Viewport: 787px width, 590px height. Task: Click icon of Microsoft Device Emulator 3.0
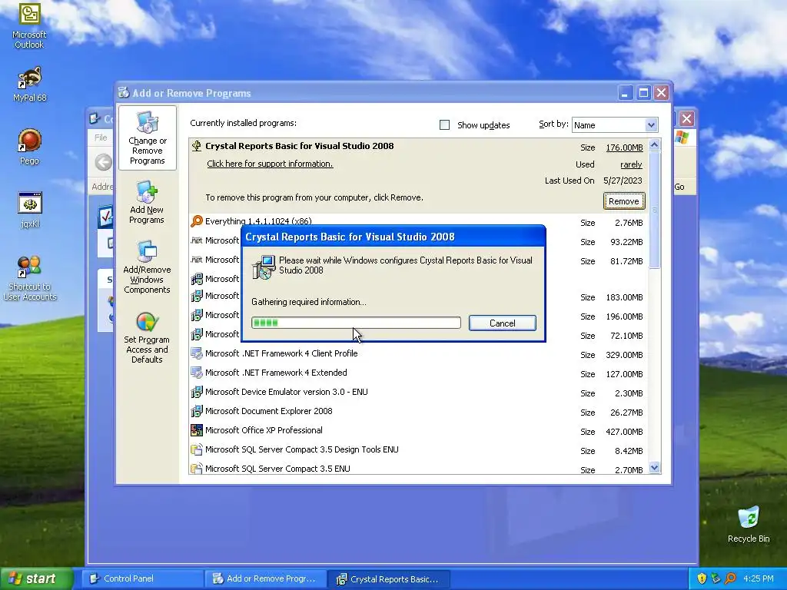tap(197, 392)
